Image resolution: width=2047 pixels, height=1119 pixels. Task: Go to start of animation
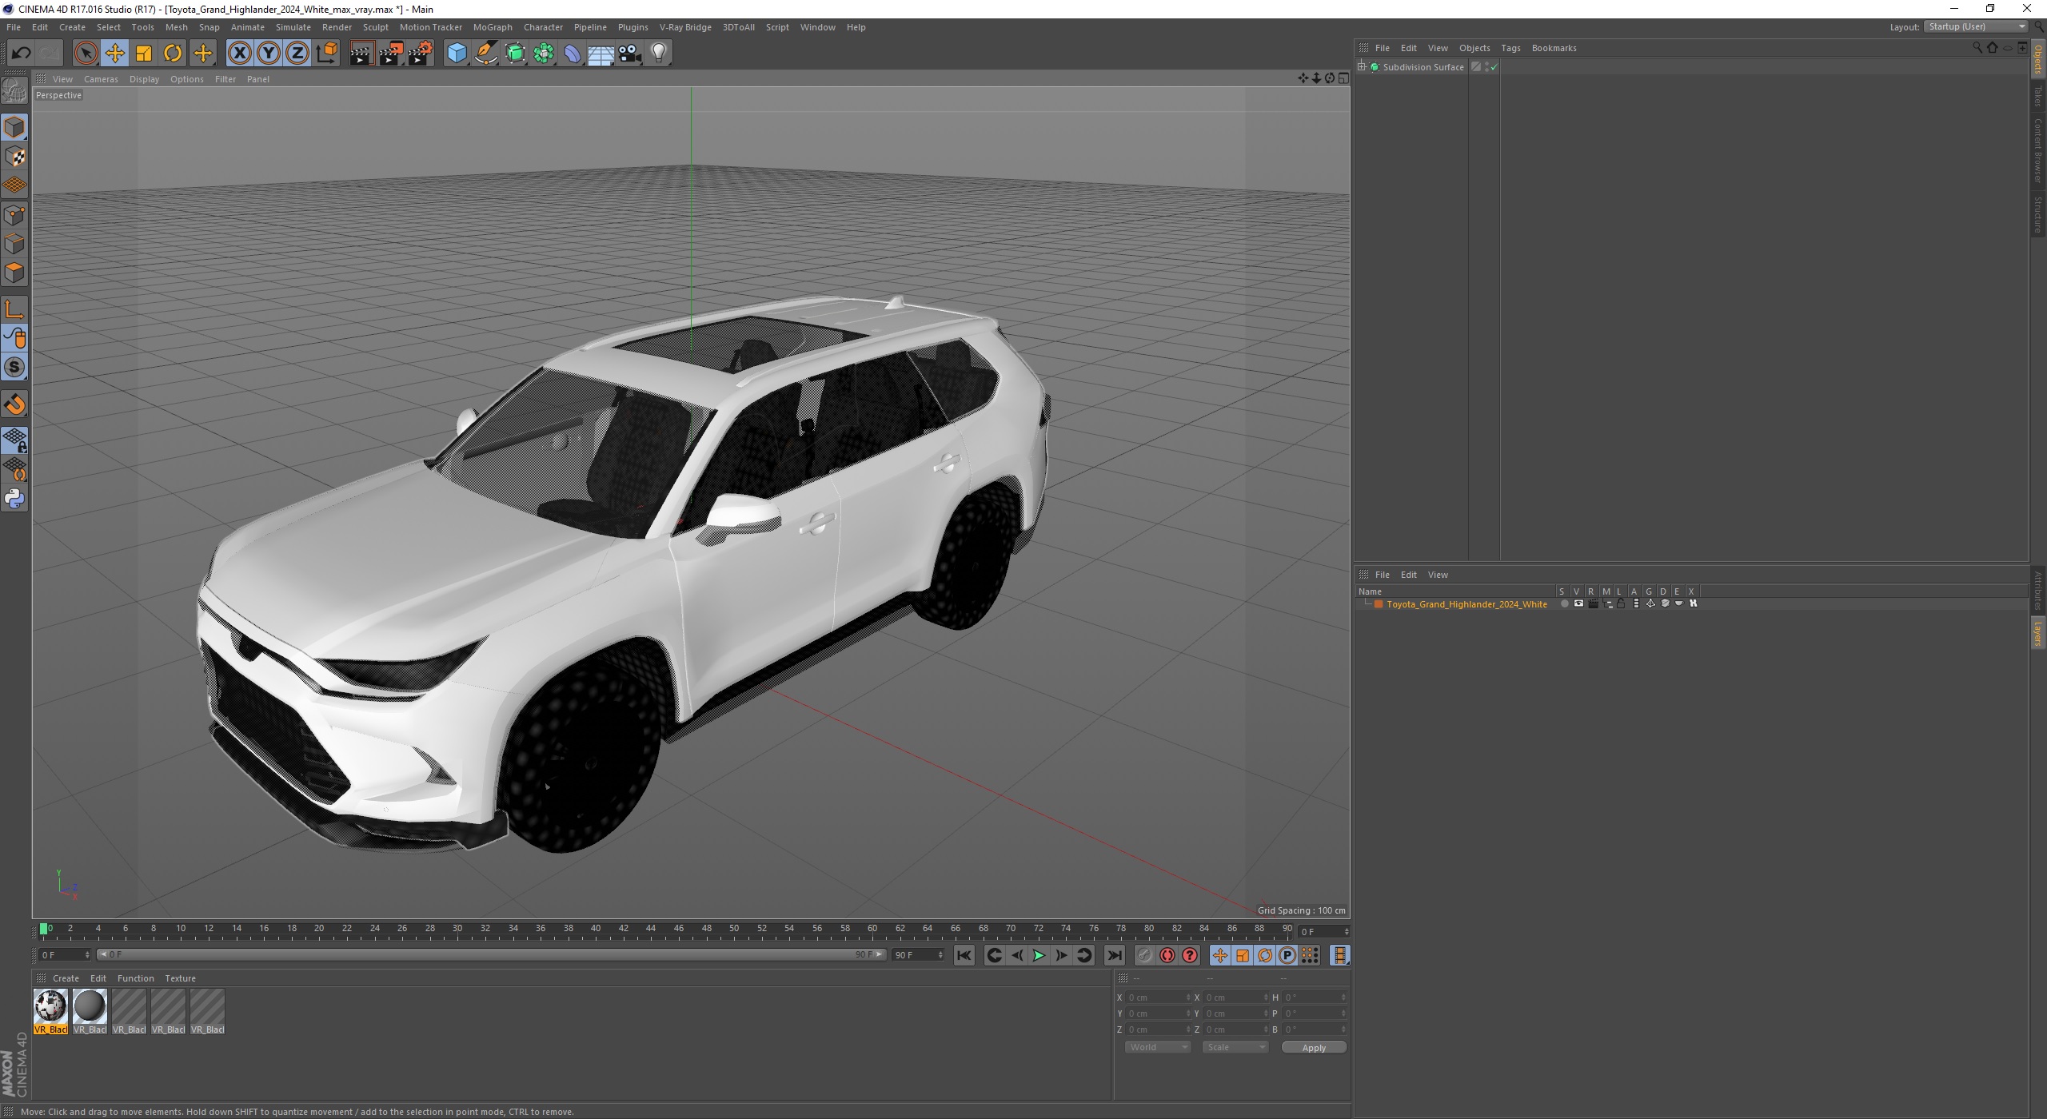point(964,955)
